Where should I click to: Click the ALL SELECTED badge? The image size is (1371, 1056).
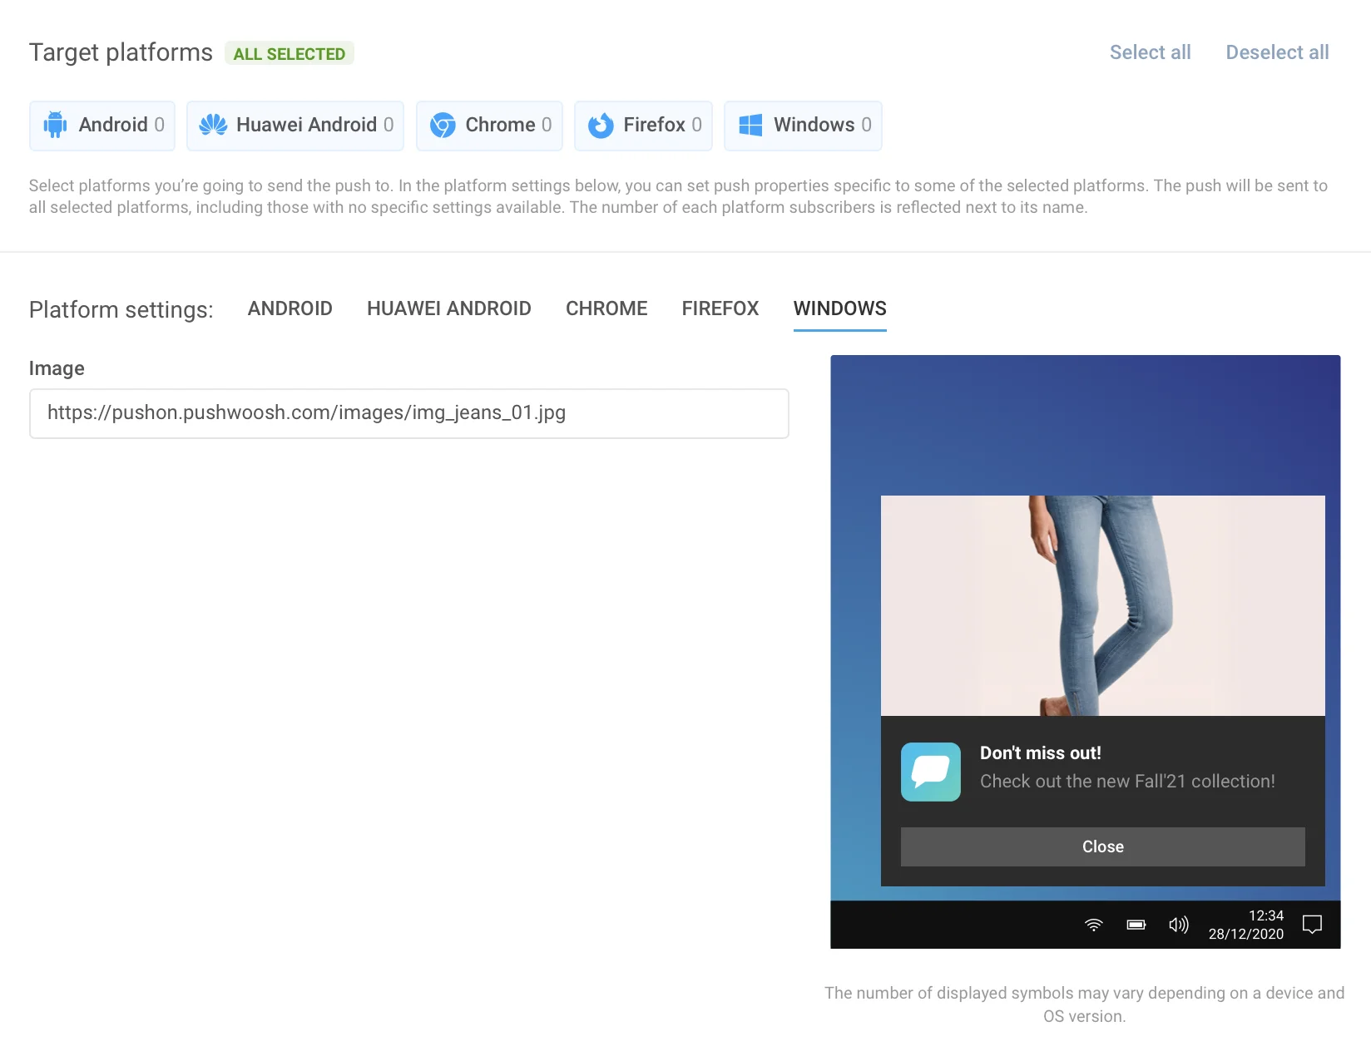coord(290,53)
